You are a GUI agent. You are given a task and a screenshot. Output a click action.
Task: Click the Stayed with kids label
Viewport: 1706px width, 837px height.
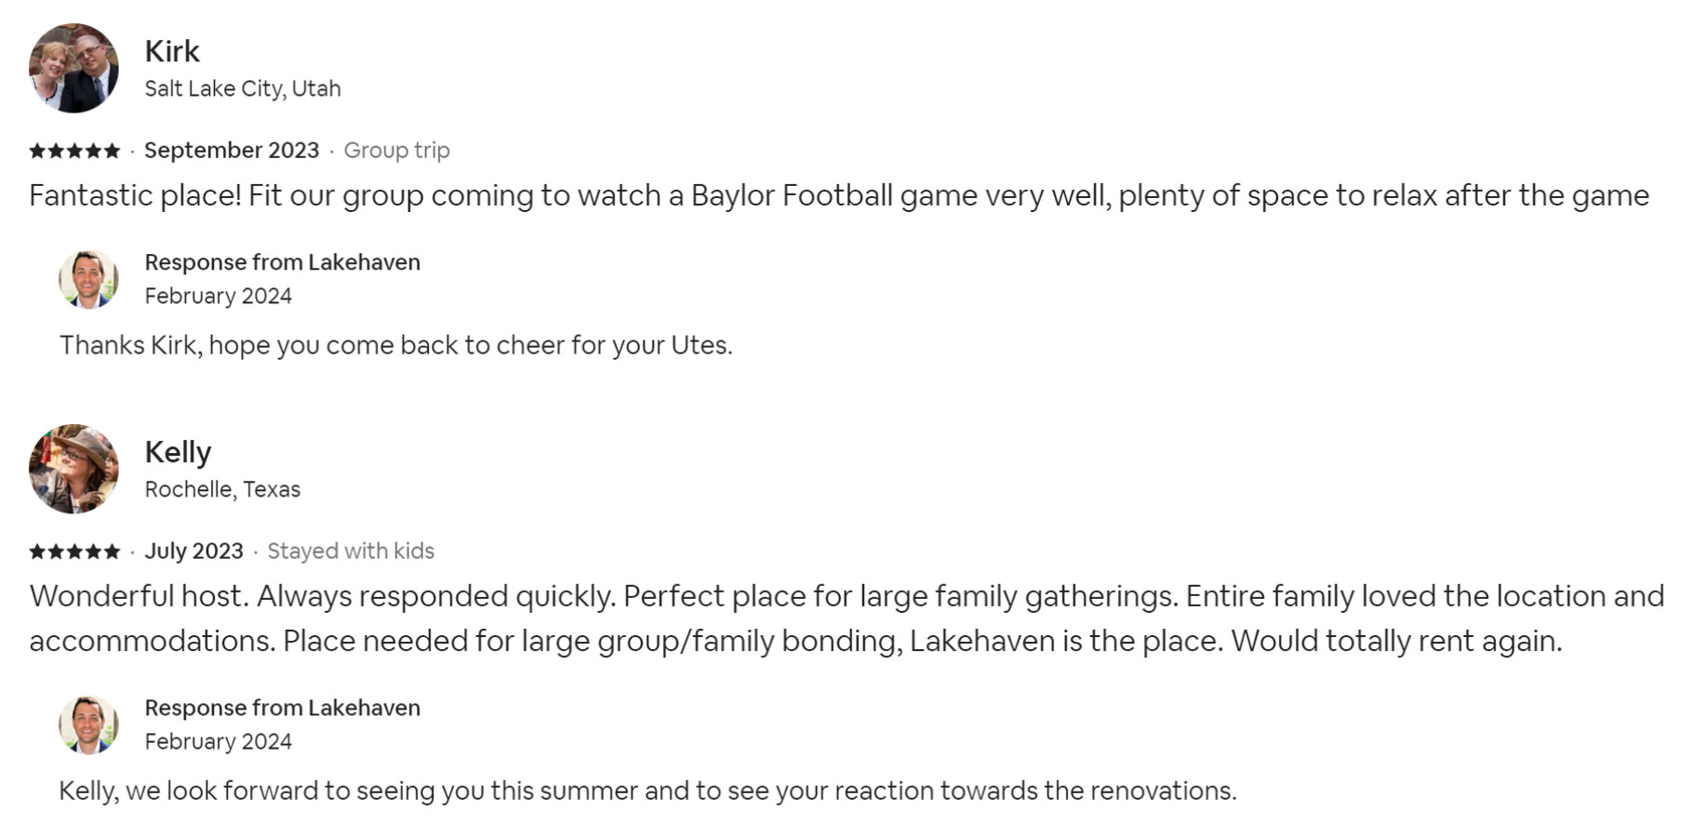pos(351,551)
